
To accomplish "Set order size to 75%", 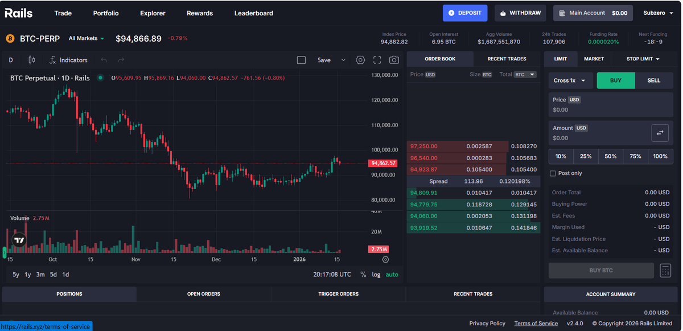I will (x=636, y=156).
